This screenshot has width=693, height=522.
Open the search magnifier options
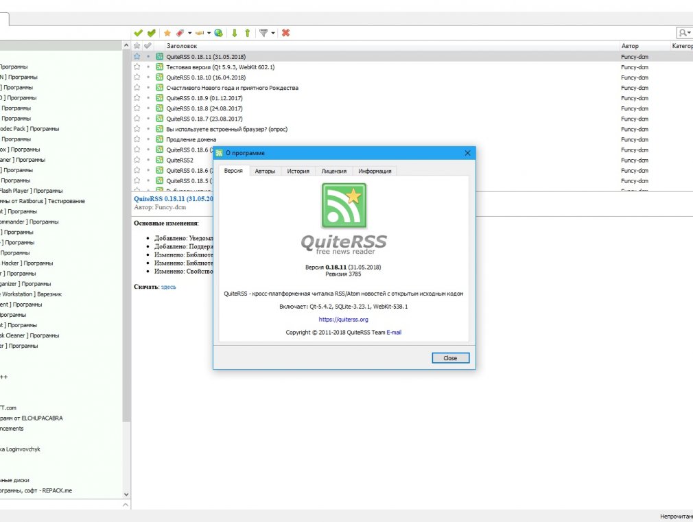[685, 33]
